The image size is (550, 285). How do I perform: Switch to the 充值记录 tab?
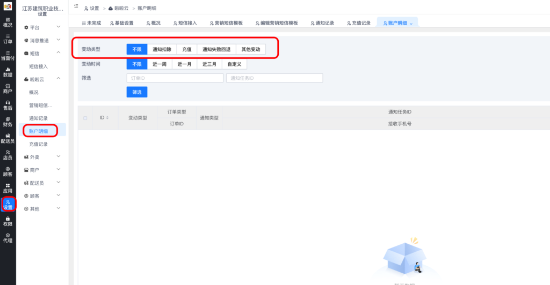point(358,22)
